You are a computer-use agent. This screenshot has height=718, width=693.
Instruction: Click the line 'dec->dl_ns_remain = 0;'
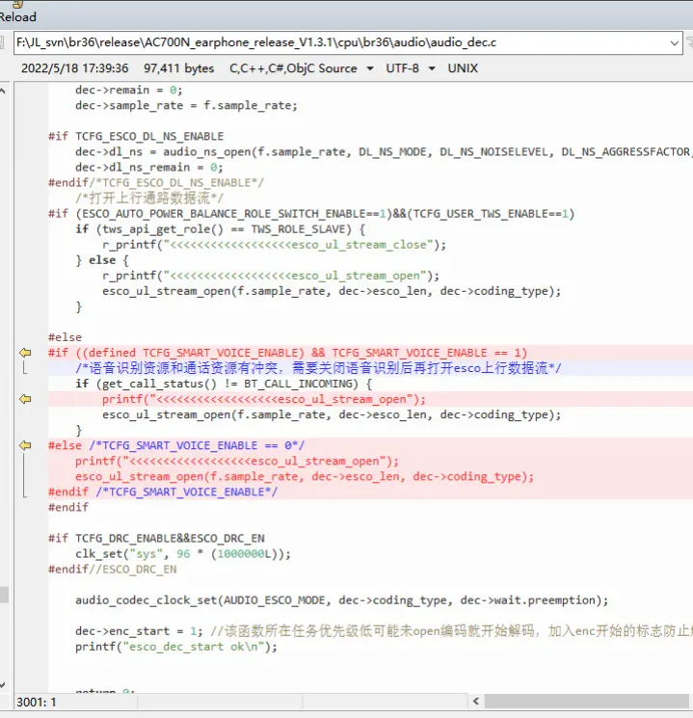pyautogui.click(x=148, y=167)
